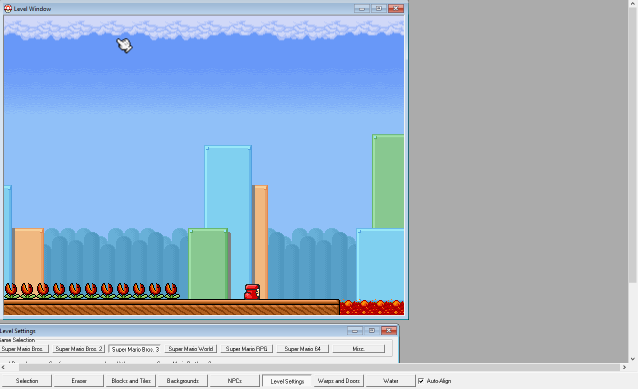Open the Warps and Doors panel

(339, 381)
